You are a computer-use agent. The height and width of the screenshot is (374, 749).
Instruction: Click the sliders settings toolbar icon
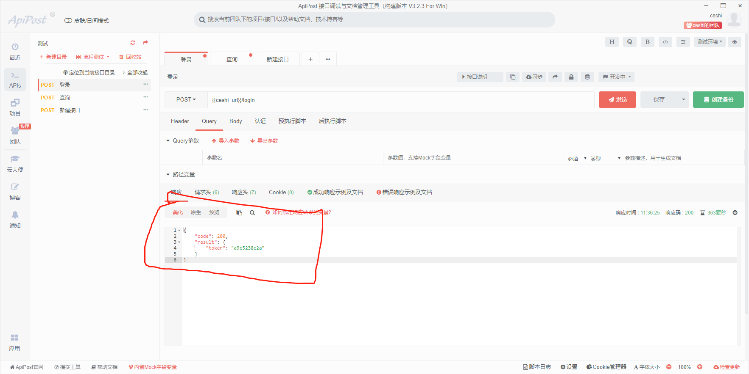(x=683, y=42)
